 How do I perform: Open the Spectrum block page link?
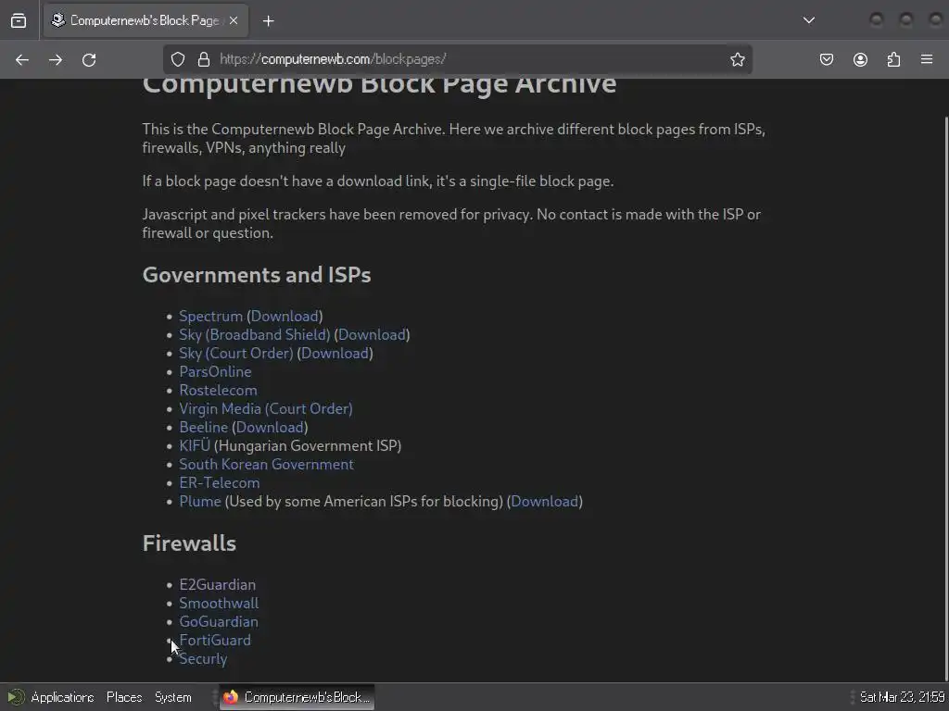[210, 317]
